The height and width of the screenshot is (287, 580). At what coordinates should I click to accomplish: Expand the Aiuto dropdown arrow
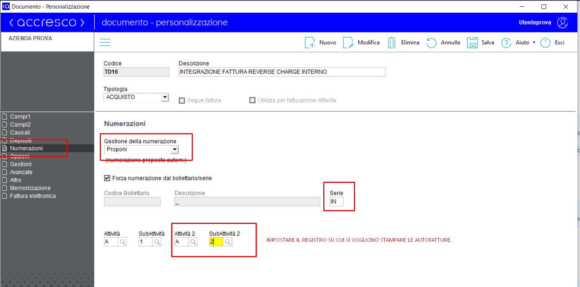point(534,43)
